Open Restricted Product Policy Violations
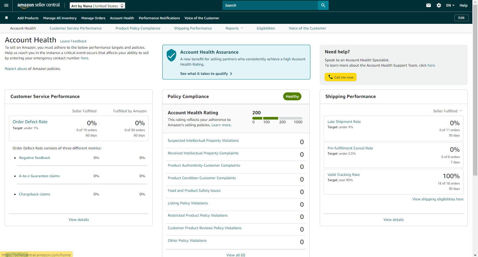The height and width of the screenshot is (257, 478). 198,215
